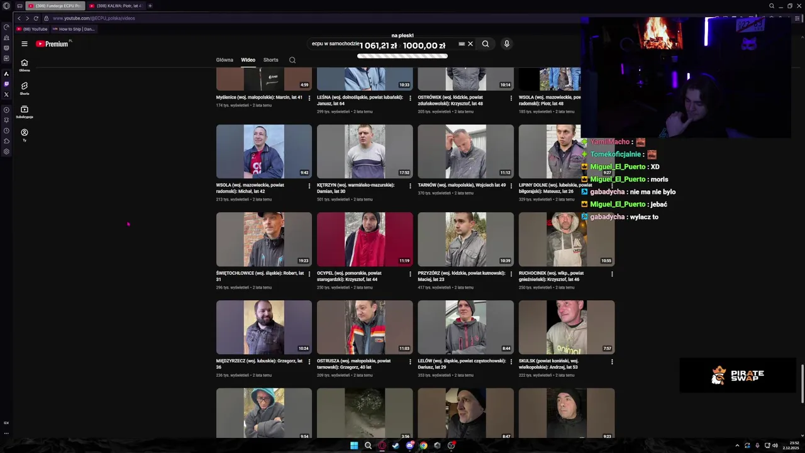This screenshot has height=453, width=805.
Task: Open How to Ship bookmark
Action: point(74,29)
